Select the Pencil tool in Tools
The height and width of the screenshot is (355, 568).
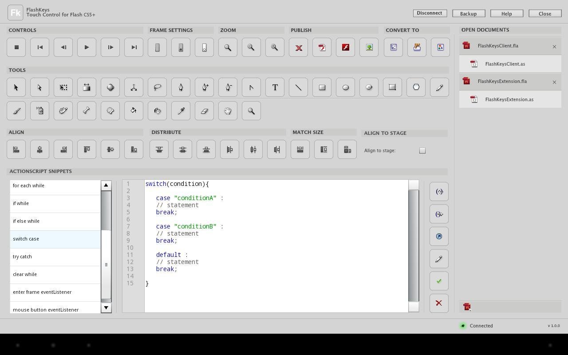pyautogui.click(x=440, y=87)
